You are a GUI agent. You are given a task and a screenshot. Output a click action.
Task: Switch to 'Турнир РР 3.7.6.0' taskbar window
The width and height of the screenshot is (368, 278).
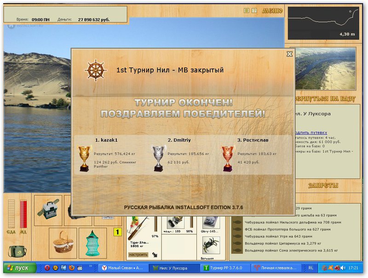tap(225, 268)
